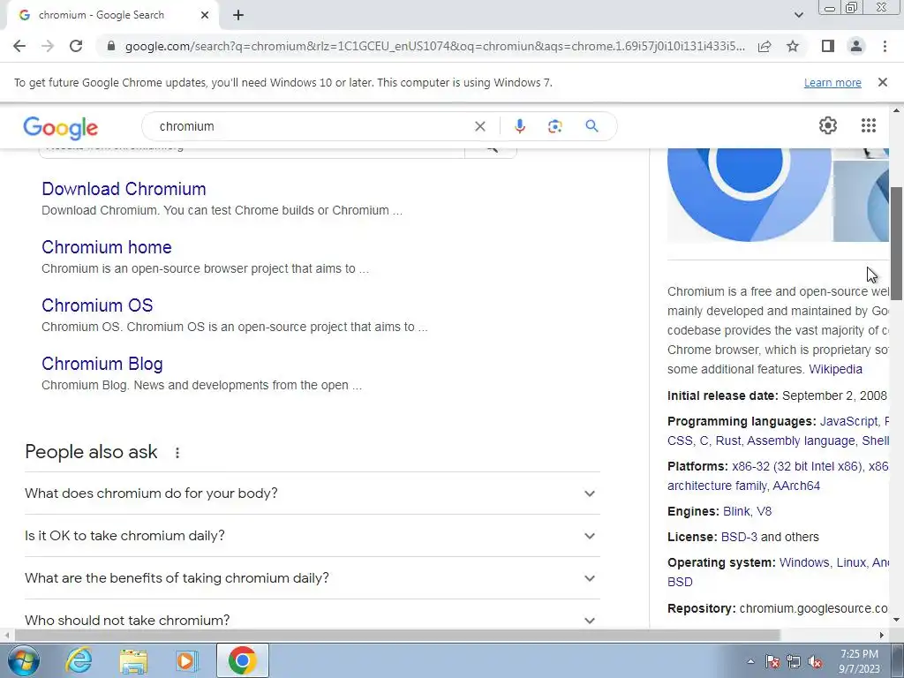
Task: Open the taskbar clock showing 7:25 PM
Action: tap(859, 661)
